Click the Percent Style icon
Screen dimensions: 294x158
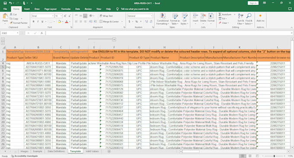pos(137,22)
